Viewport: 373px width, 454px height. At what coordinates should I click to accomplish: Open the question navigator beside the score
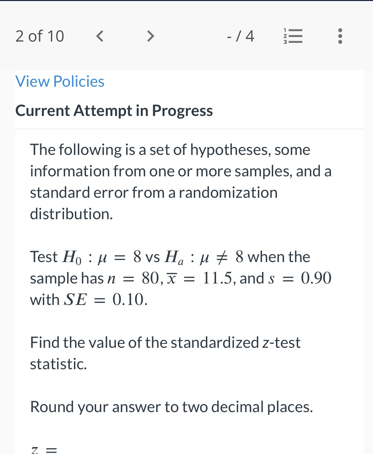click(x=293, y=36)
